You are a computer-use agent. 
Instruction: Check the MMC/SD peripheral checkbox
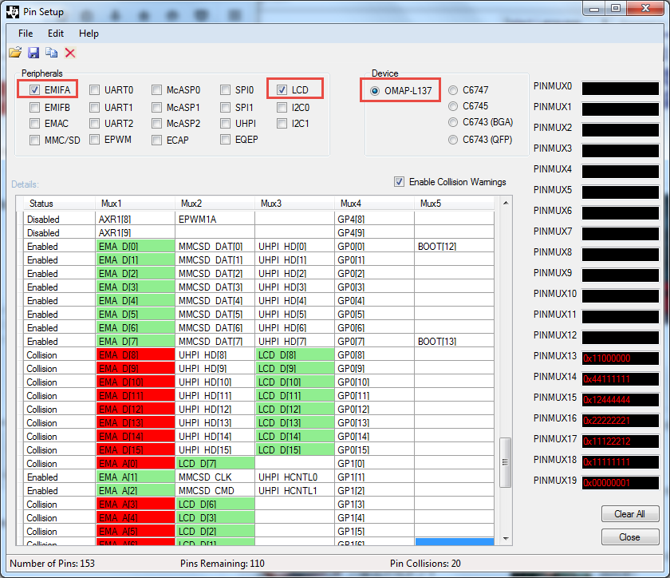click(34, 140)
